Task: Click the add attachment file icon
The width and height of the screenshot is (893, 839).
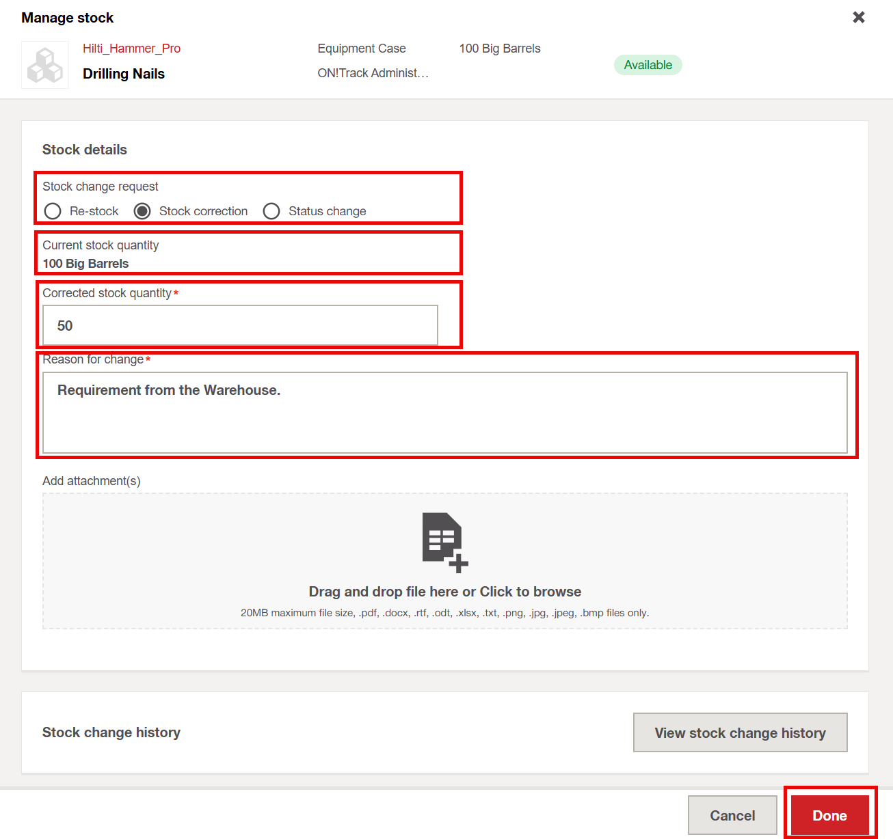Action: pos(444,542)
